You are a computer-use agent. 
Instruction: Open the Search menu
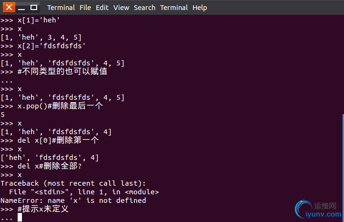[x=144, y=8]
